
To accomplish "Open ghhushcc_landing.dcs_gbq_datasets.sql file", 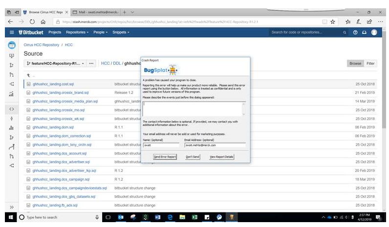I will 64,197.
